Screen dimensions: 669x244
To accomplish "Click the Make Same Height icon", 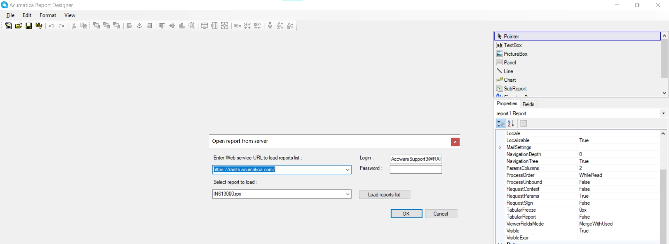I will [x=215, y=26].
